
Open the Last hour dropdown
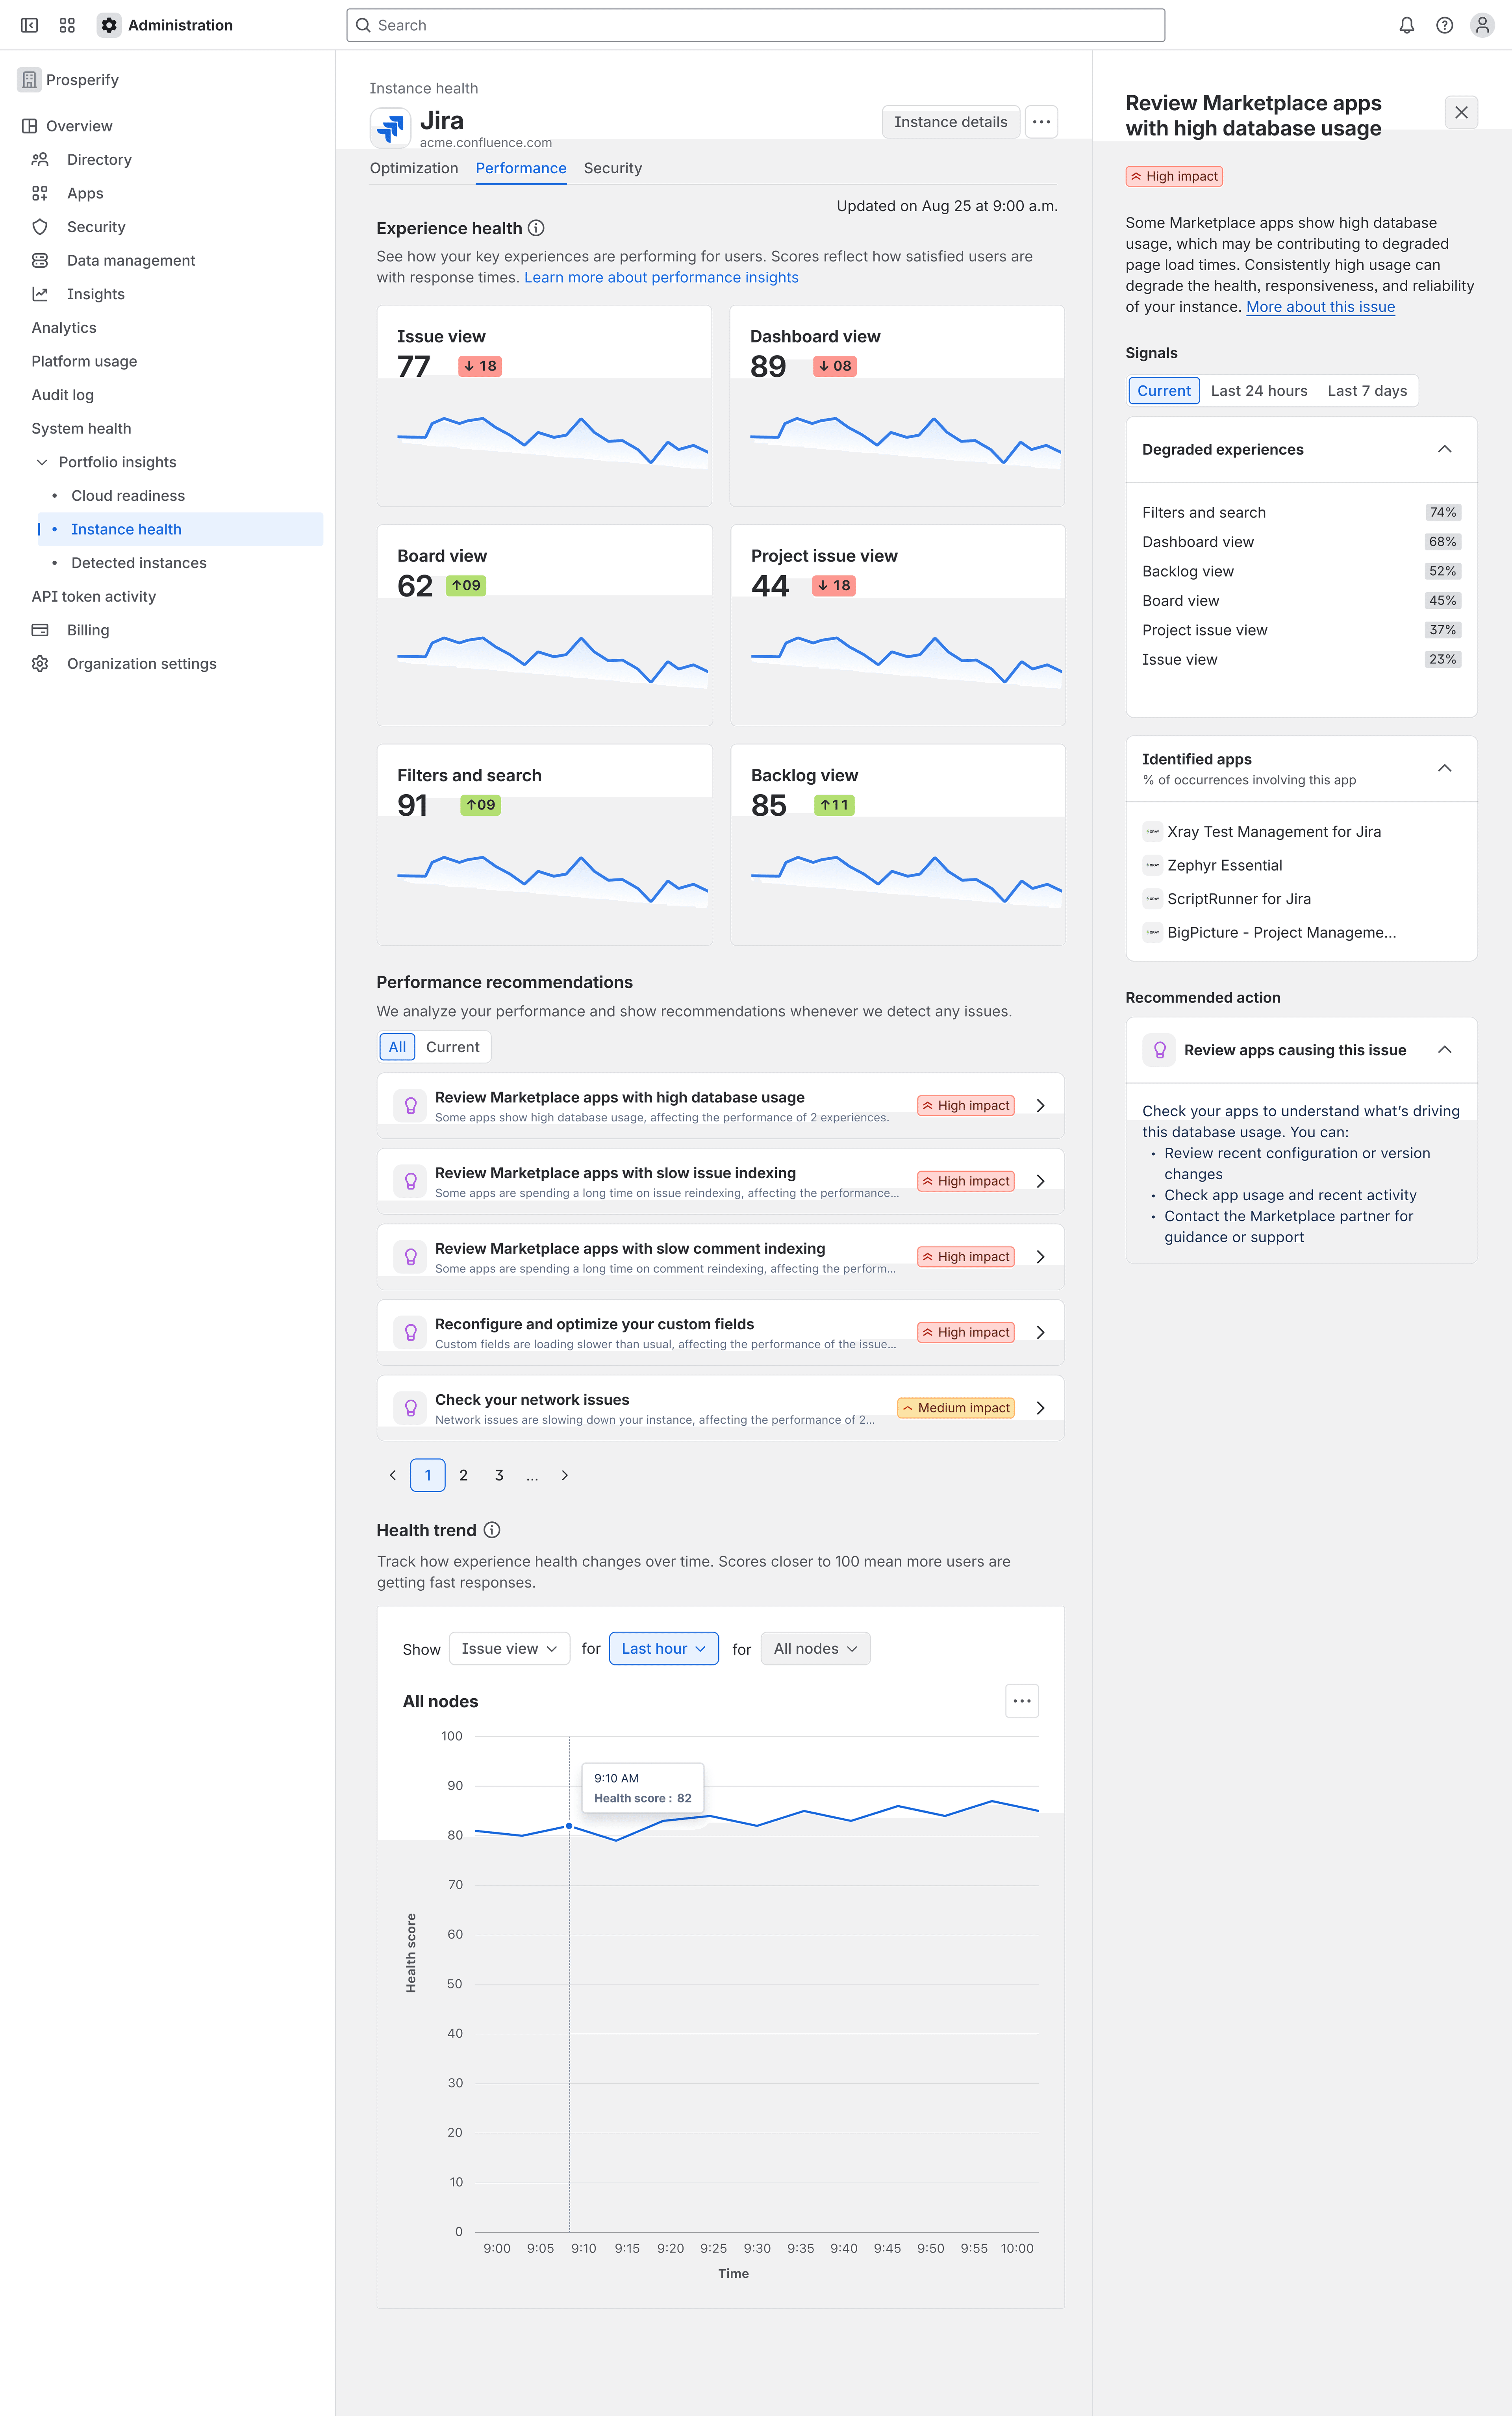tap(663, 1649)
